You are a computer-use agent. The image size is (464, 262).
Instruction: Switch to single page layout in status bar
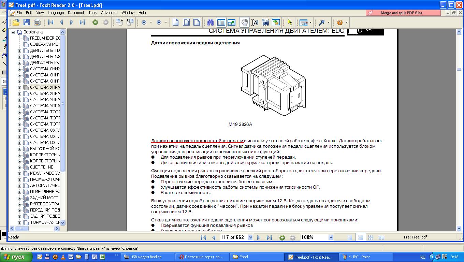[x=350, y=237]
